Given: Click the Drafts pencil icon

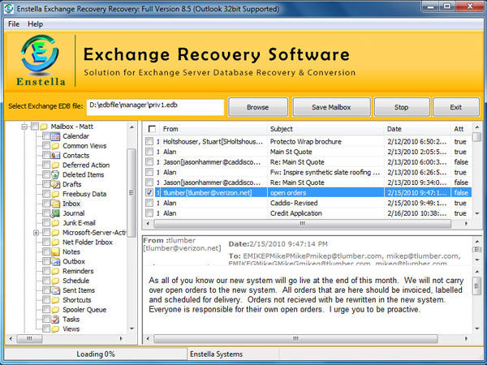Looking at the screenshot, I should [55, 184].
